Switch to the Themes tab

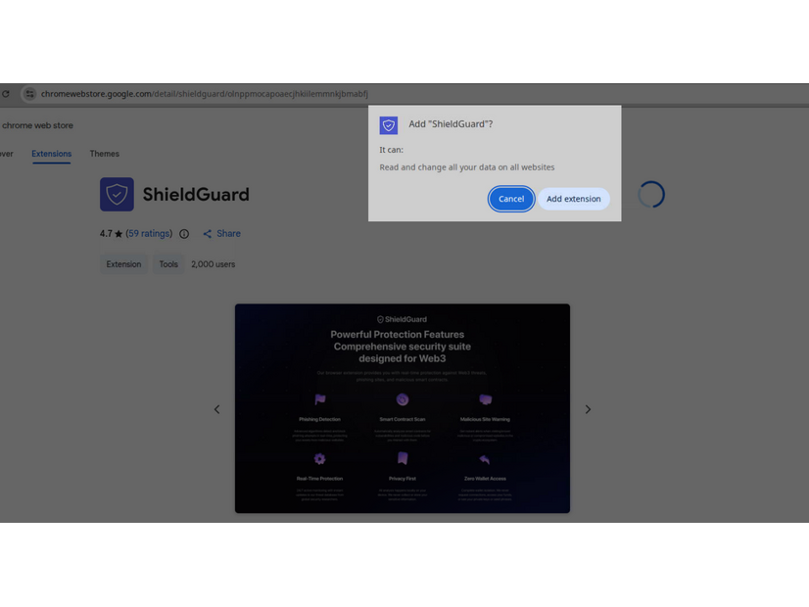pos(104,154)
